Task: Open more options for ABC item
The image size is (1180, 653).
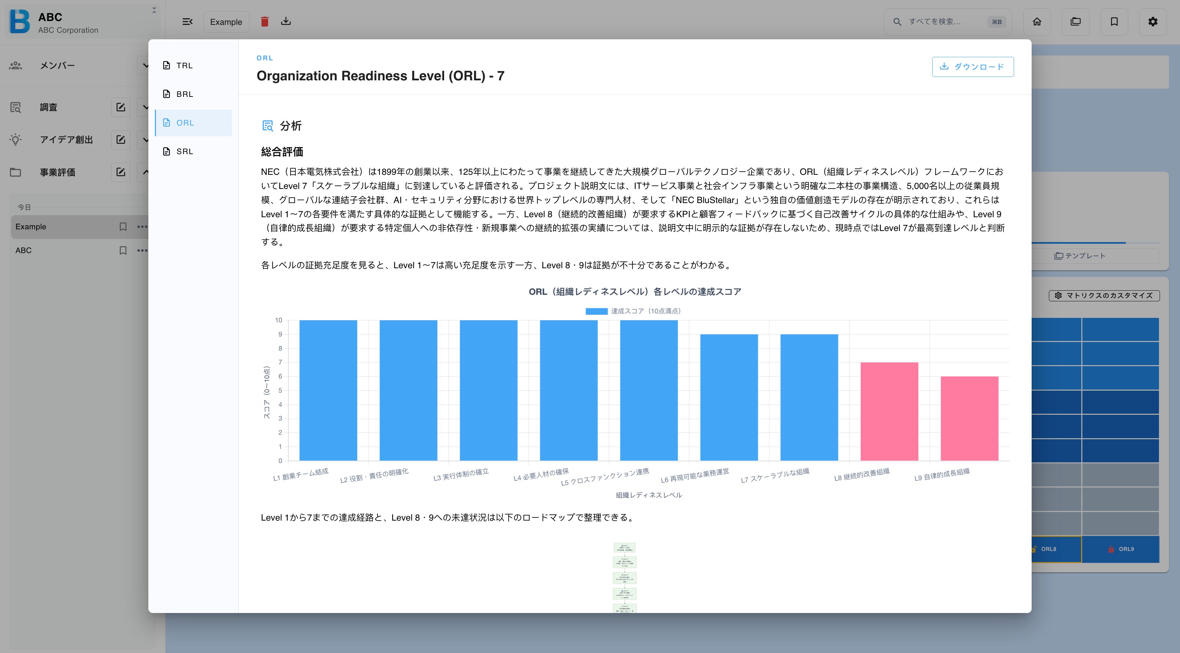Action: coord(142,250)
